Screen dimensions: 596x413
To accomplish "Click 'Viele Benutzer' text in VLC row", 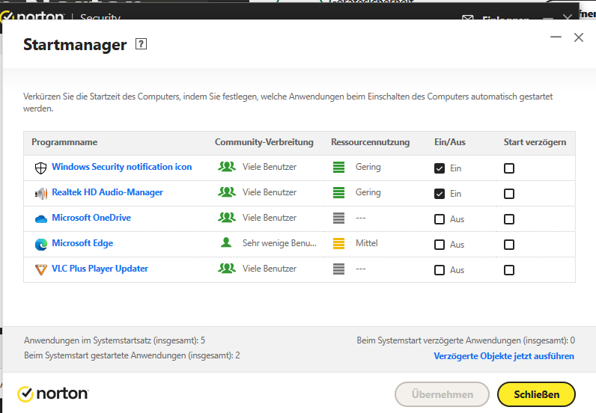I will tap(270, 269).
